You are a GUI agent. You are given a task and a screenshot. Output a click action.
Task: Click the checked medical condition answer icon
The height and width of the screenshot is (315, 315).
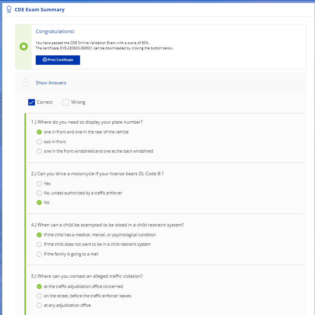point(39,235)
